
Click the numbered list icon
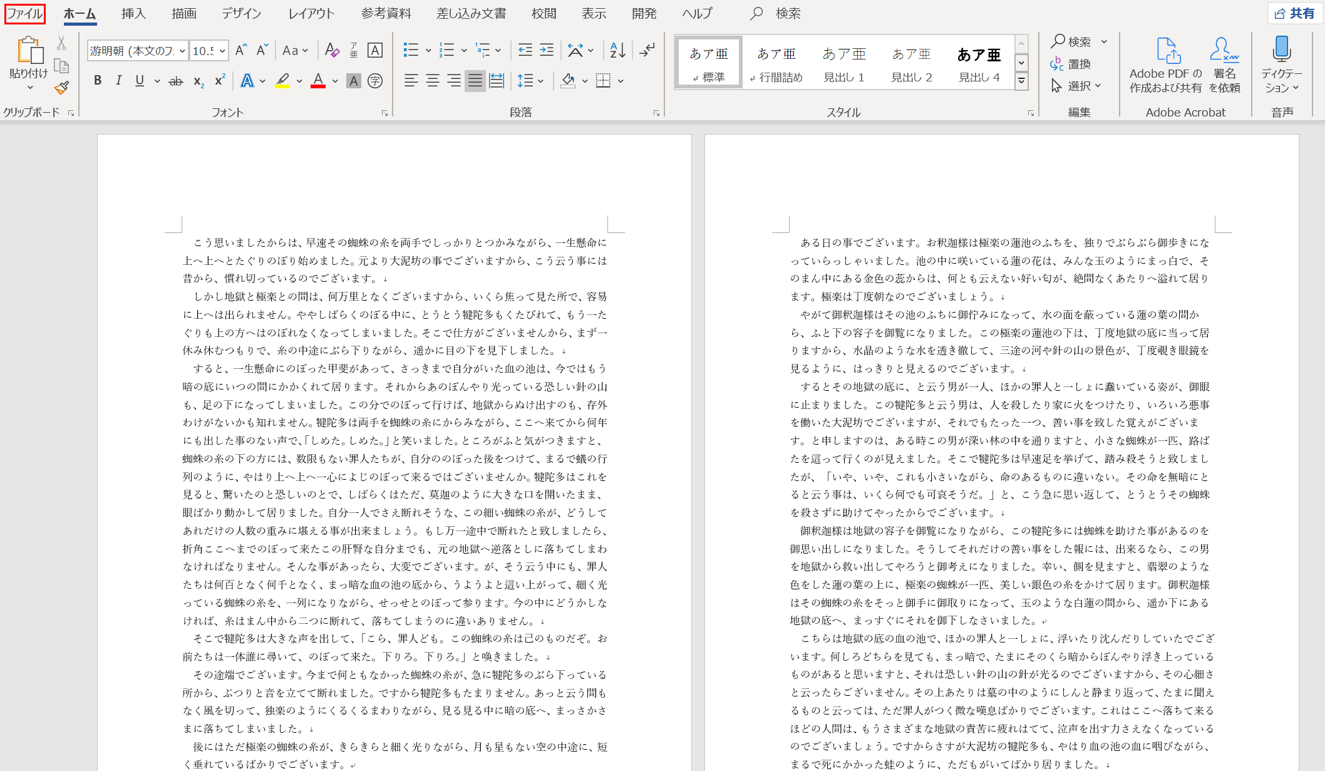tap(446, 51)
